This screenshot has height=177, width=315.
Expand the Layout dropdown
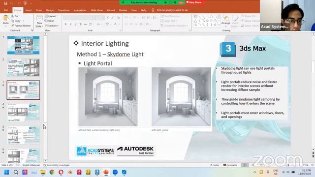click(x=51, y=16)
